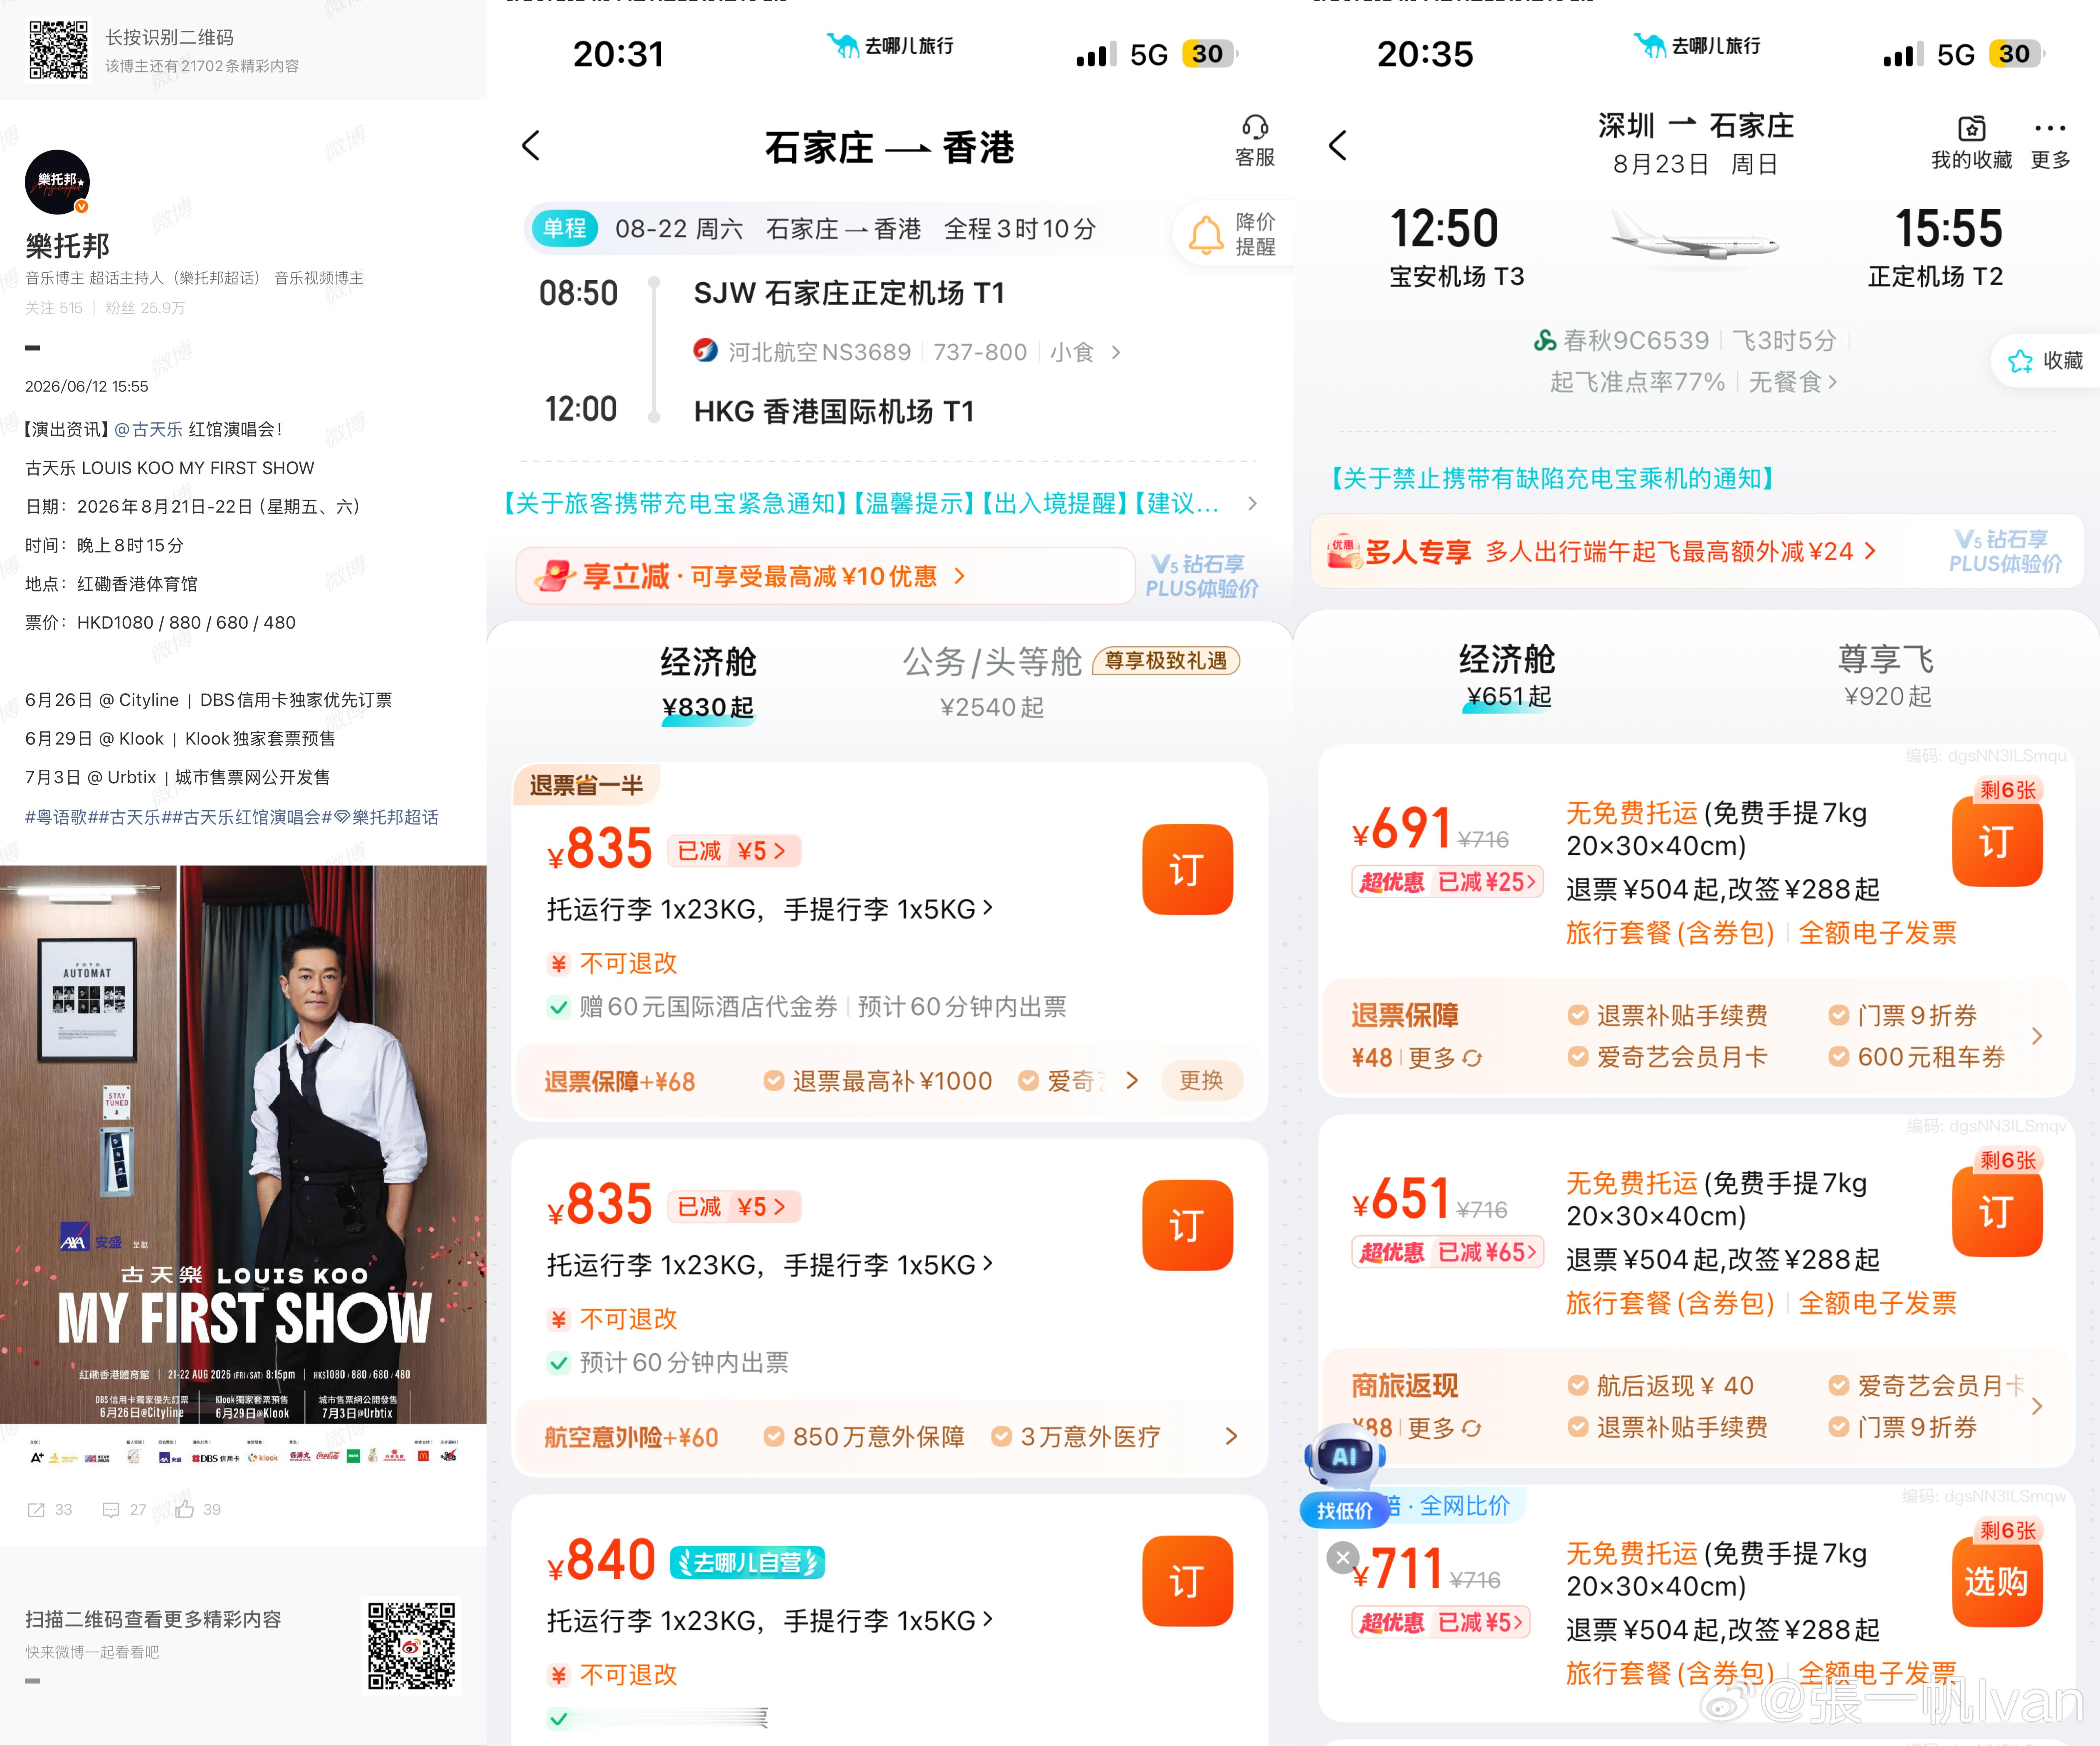Screen dimensions: 2100x1746
Task: Select the 尊享飞 ¥920起 tab
Action: 1887,677
